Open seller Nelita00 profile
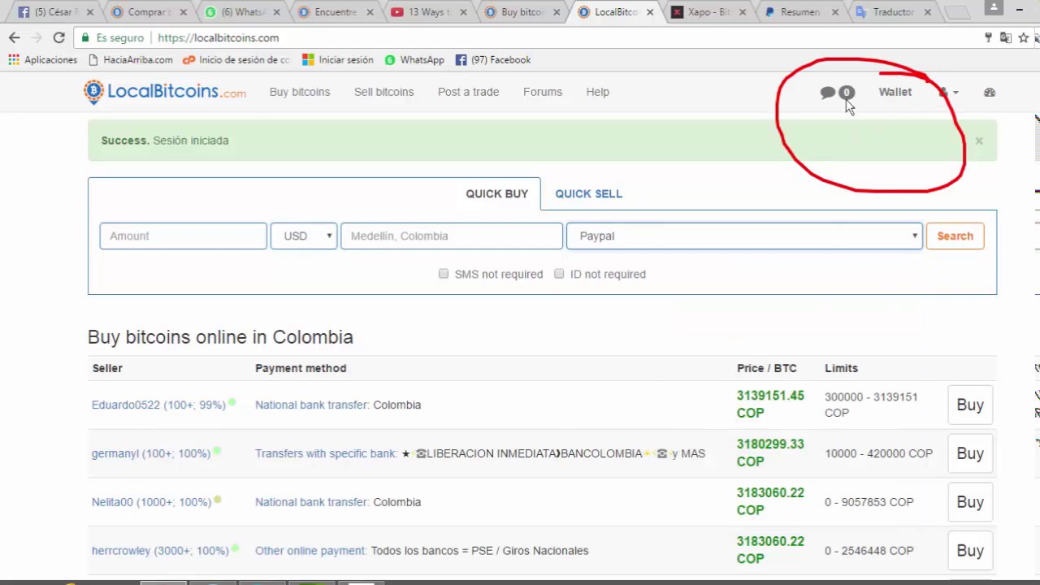 (x=151, y=502)
